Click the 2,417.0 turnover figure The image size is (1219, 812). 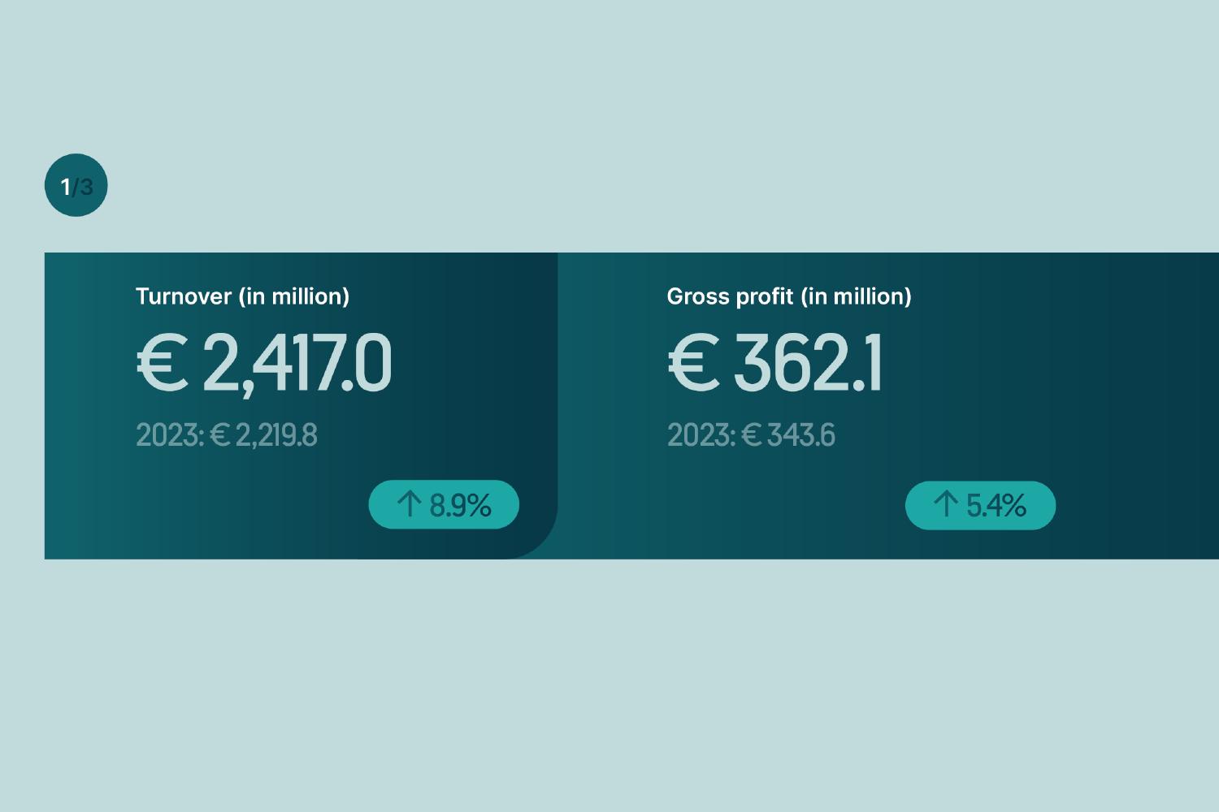(x=297, y=365)
